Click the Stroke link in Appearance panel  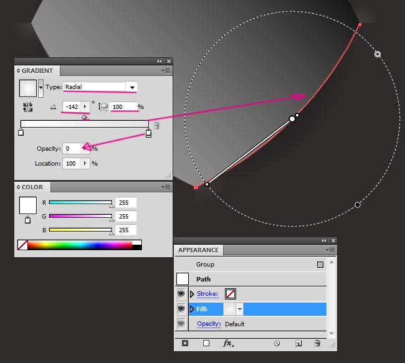click(x=207, y=294)
